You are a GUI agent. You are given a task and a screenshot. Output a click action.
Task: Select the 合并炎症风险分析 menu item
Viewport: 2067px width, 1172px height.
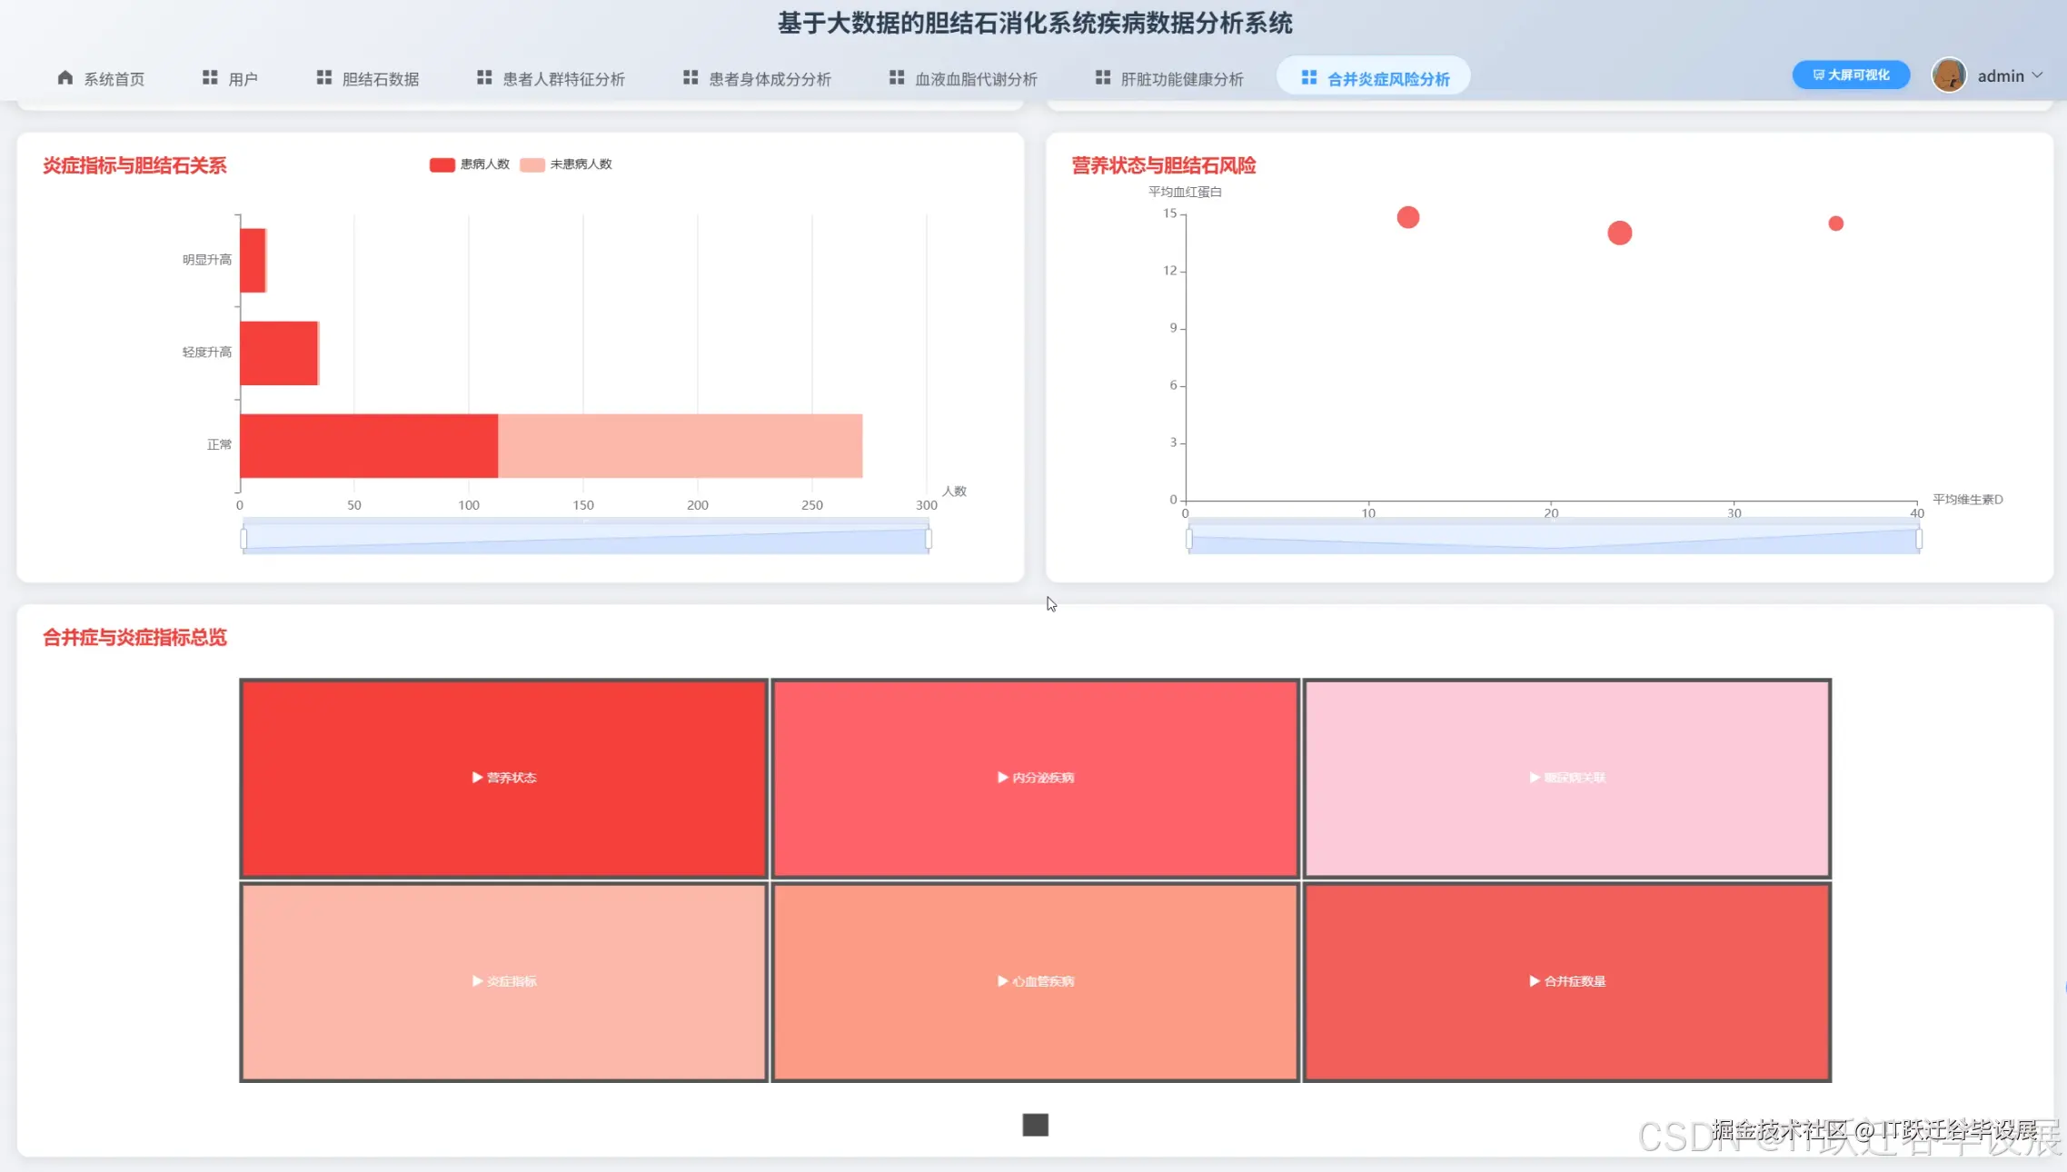[x=1374, y=79]
